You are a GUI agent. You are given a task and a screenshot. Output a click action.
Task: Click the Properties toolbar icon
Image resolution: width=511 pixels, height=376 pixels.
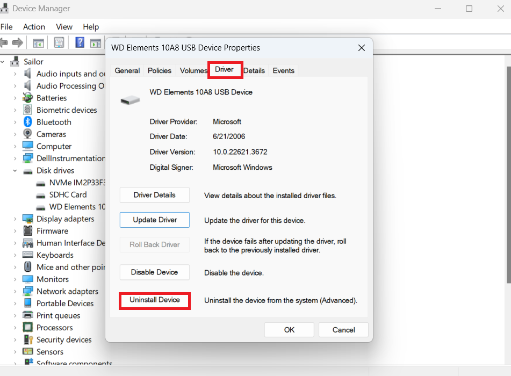59,42
